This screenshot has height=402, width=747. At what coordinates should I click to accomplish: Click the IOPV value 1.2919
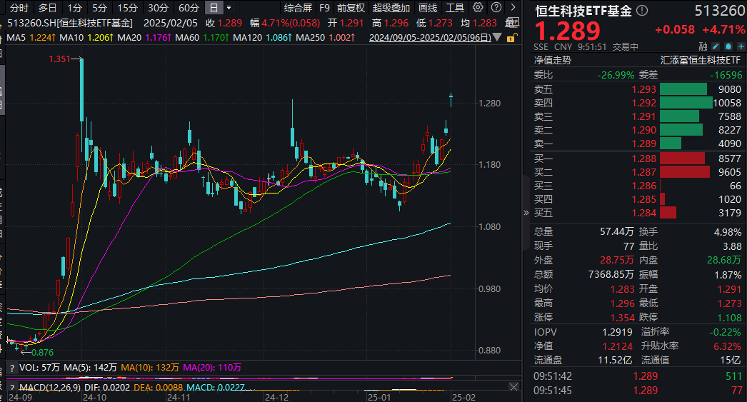pos(618,332)
